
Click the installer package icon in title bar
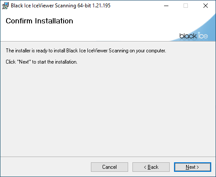5,6
